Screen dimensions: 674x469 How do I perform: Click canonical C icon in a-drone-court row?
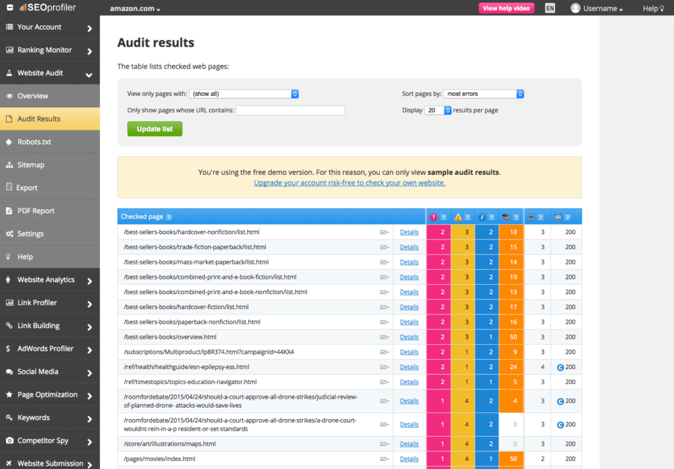coord(560,425)
